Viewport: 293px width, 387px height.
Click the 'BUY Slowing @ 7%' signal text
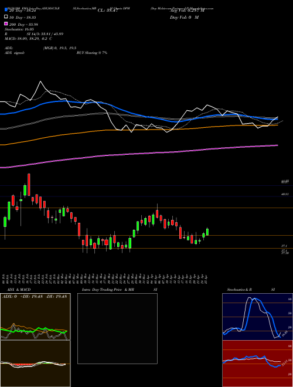[x=92, y=53]
